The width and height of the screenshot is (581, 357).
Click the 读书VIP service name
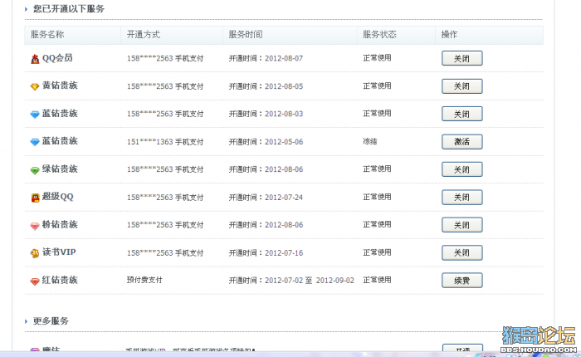click(x=59, y=252)
